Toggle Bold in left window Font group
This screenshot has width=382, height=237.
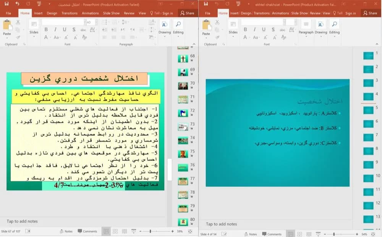click(x=46, y=30)
